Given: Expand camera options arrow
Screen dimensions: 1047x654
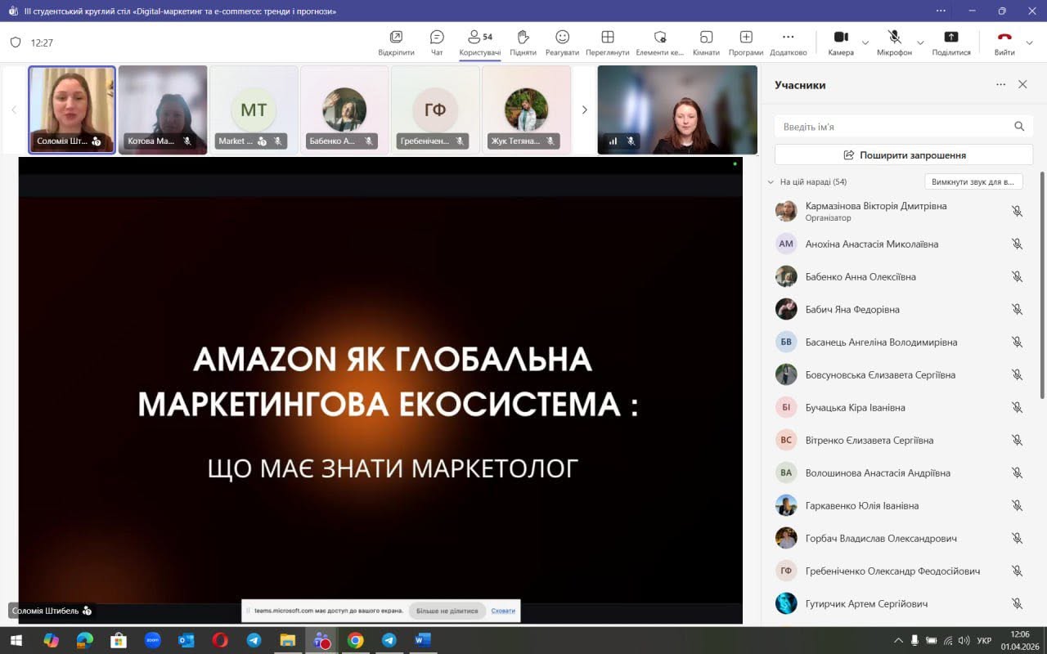Looking at the screenshot, I should pos(865,43).
